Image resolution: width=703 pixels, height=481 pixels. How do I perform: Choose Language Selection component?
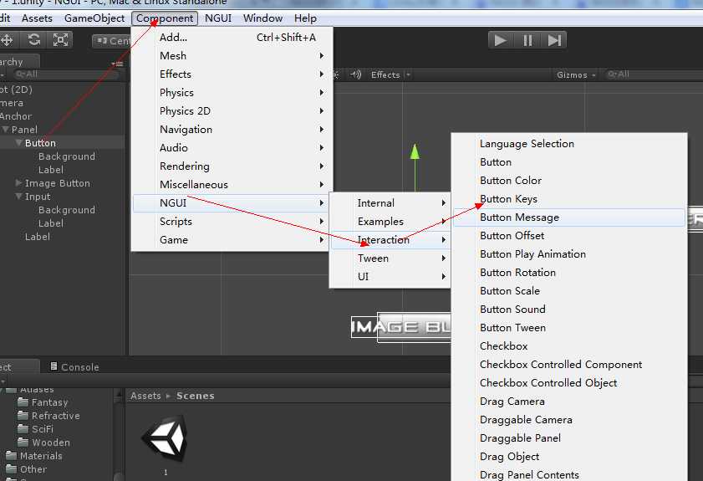569,144
